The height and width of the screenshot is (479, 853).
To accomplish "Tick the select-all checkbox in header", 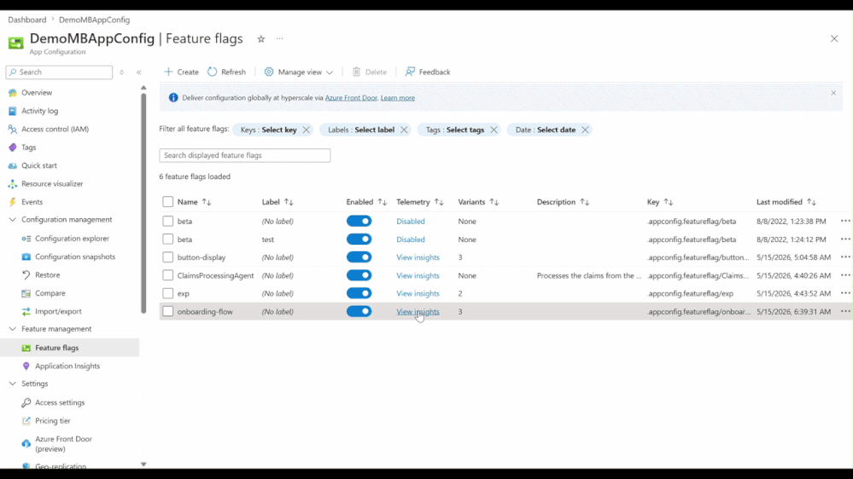I will point(167,202).
